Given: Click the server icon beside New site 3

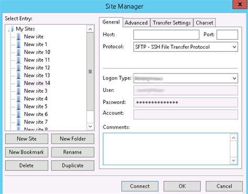Looking at the screenshot, I should pos(18,91).
